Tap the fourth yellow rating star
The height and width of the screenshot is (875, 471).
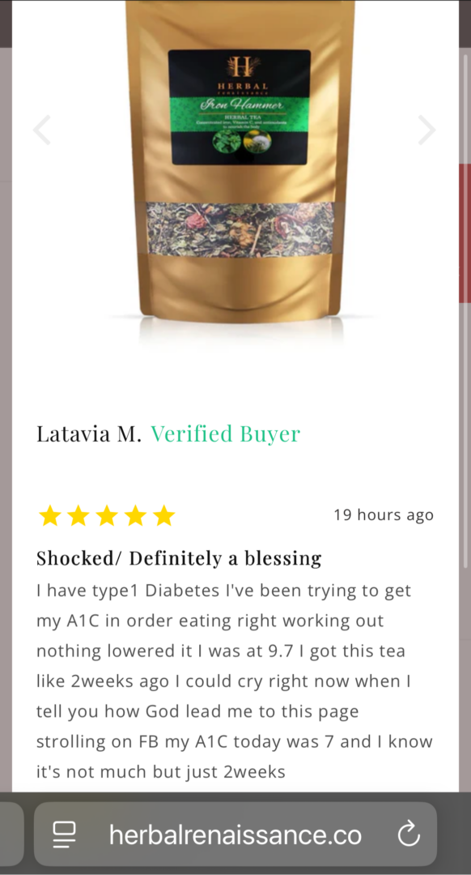[x=135, y=515]
